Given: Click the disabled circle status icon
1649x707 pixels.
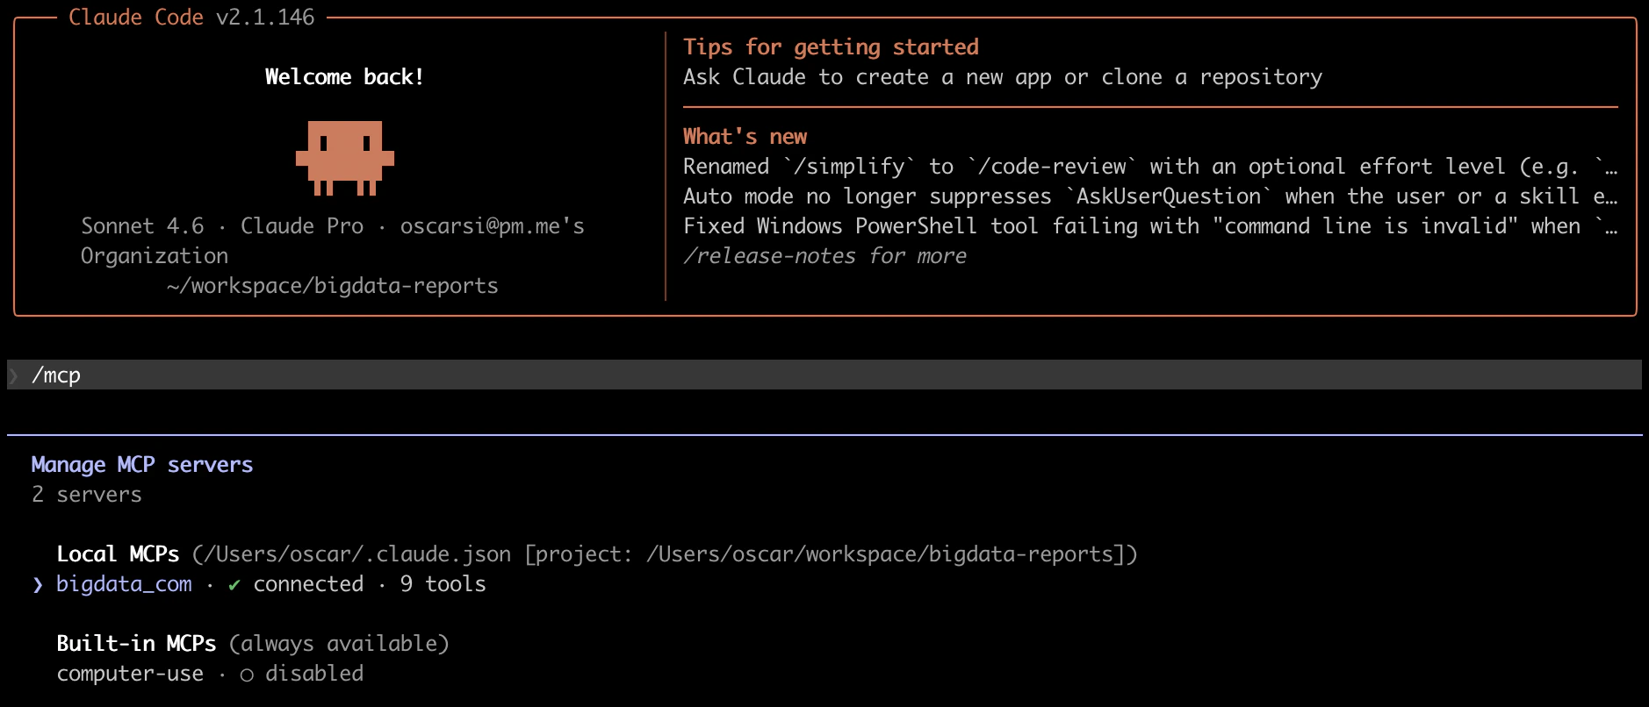Looking at the screenshot, I should (x=247, y=675).
